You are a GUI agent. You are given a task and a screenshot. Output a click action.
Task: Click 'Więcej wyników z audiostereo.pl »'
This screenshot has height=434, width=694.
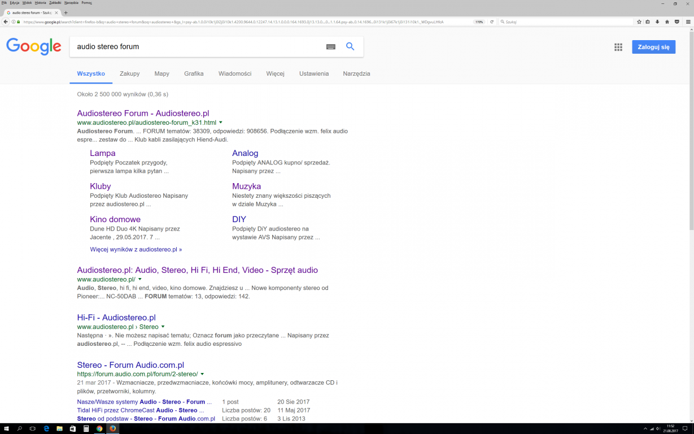click(x=136, y=249)
